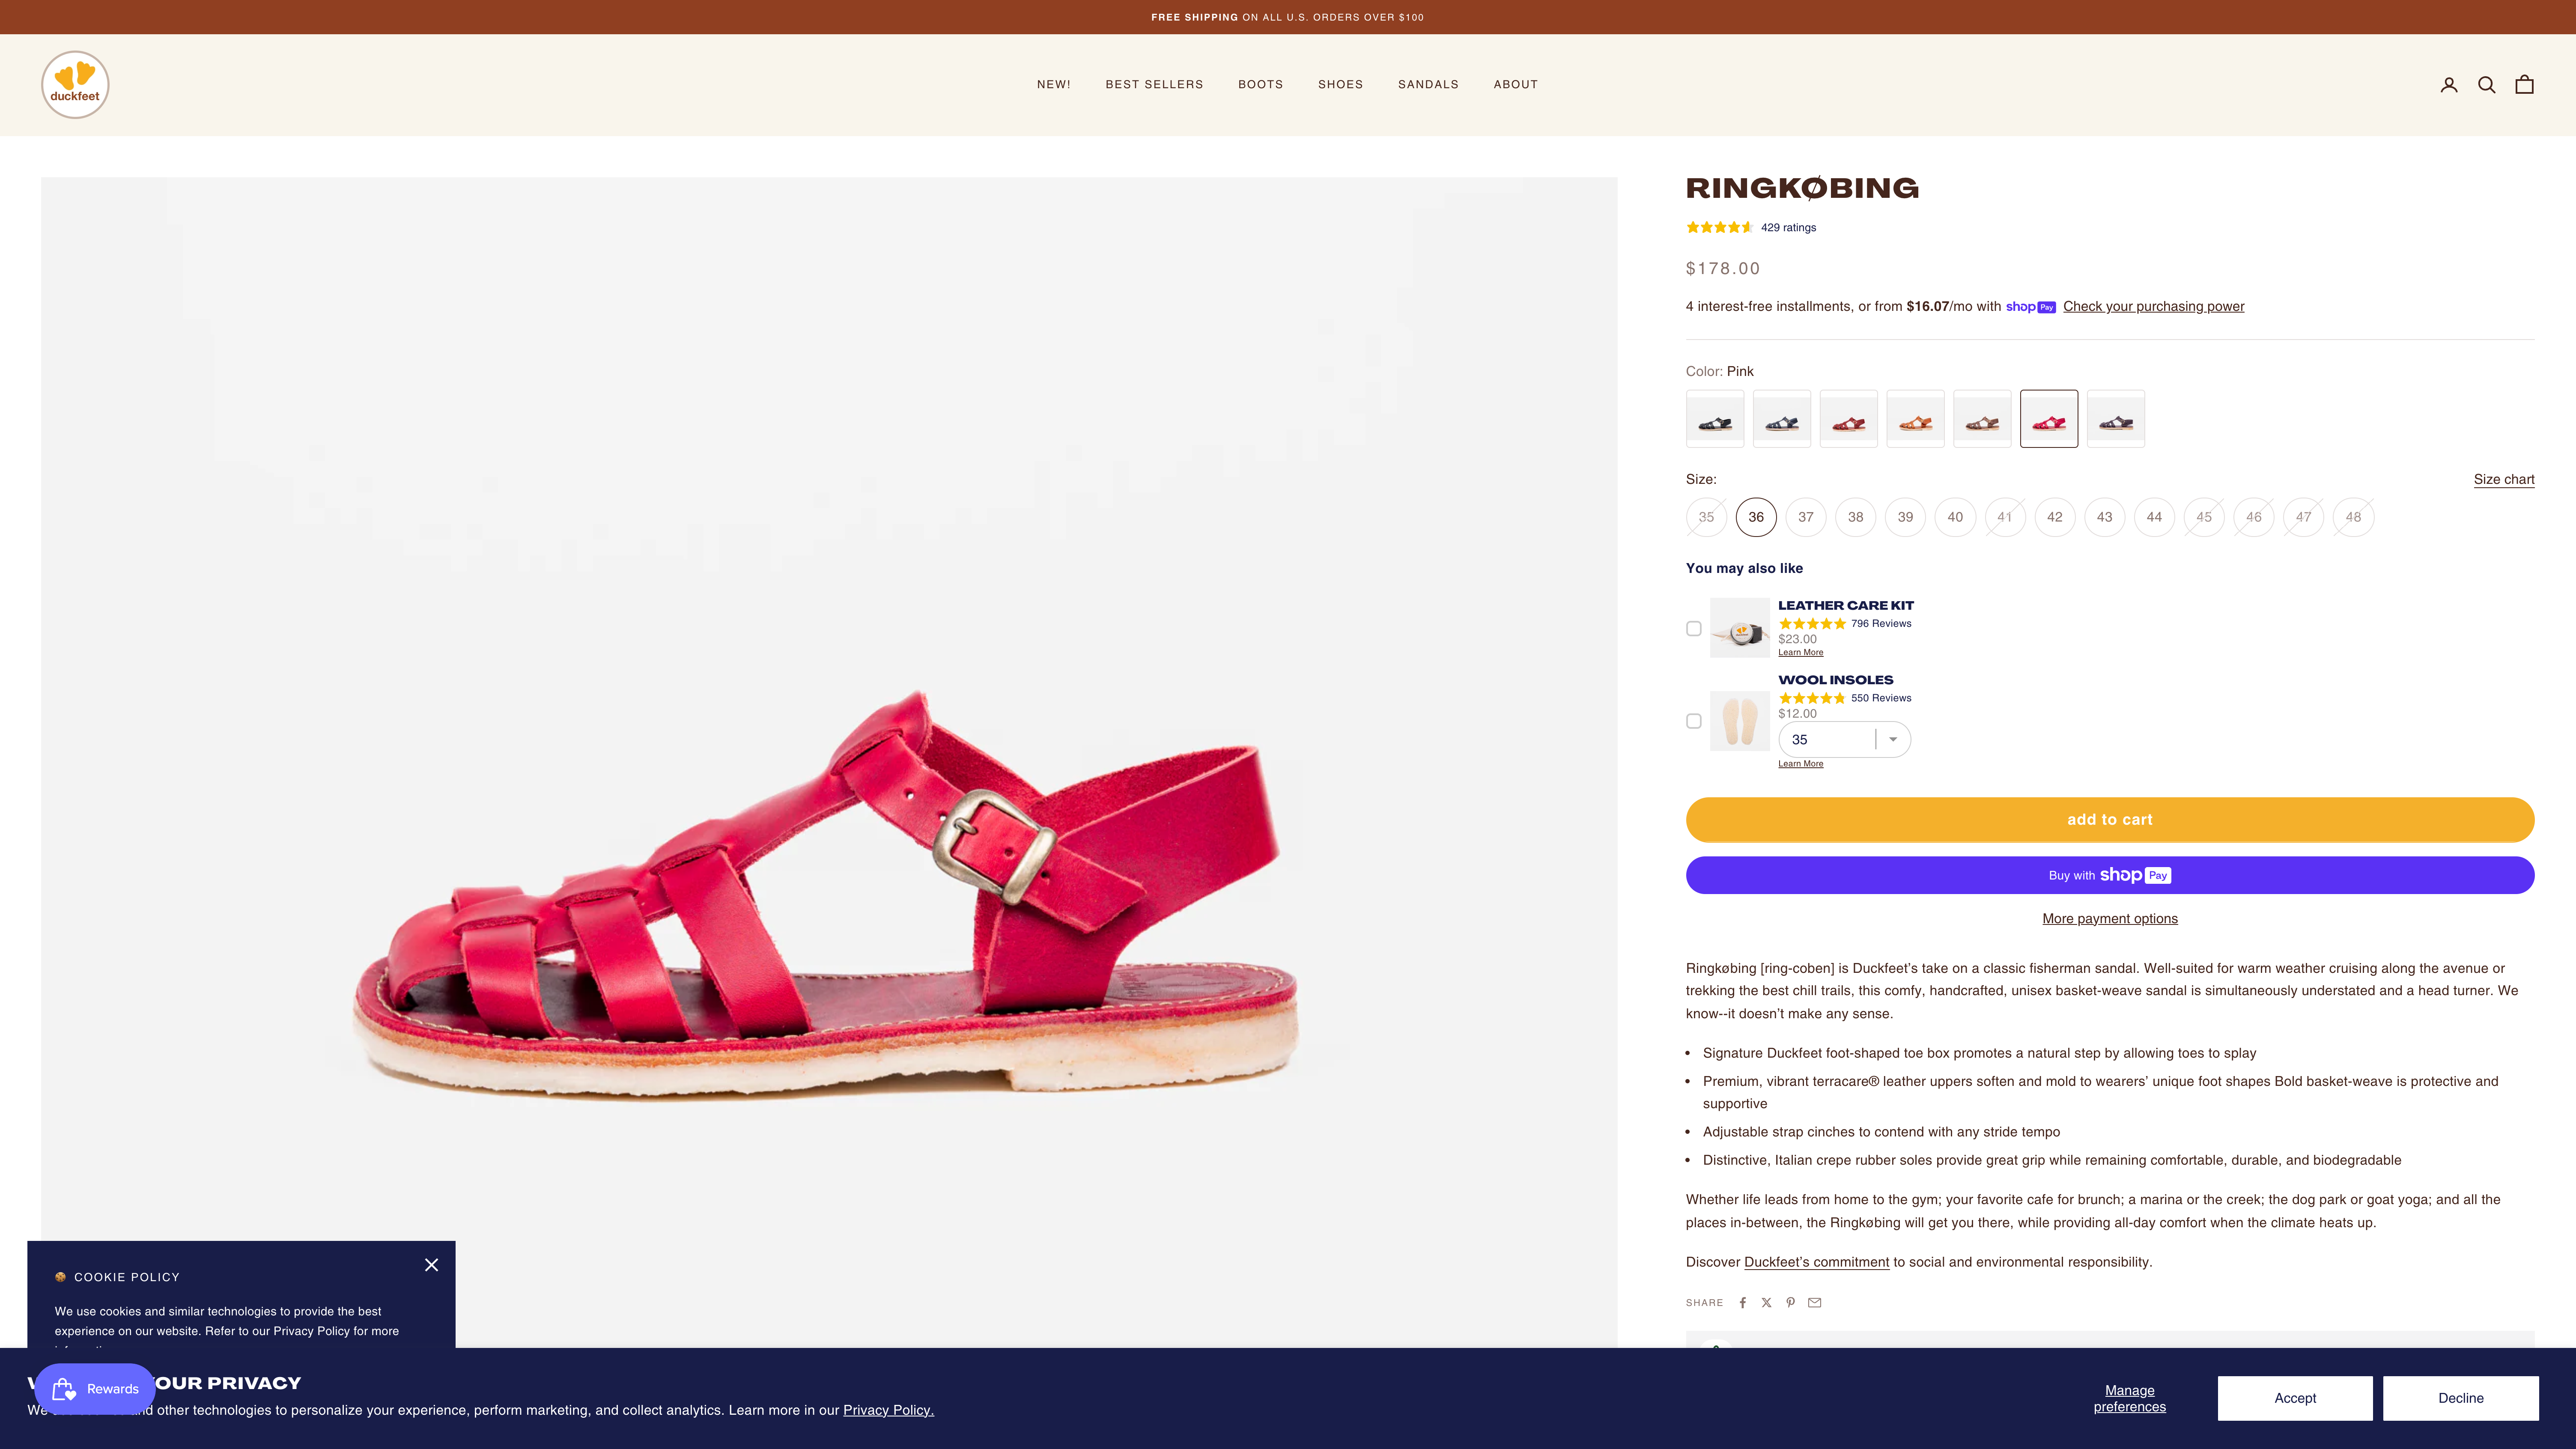Select the crossed-out size 41

tap(2005, 517)
